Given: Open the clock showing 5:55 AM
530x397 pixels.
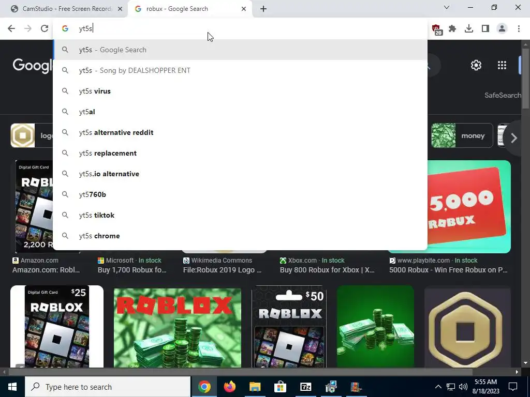Looking at the screenshot, I should [x=485, y=387].
